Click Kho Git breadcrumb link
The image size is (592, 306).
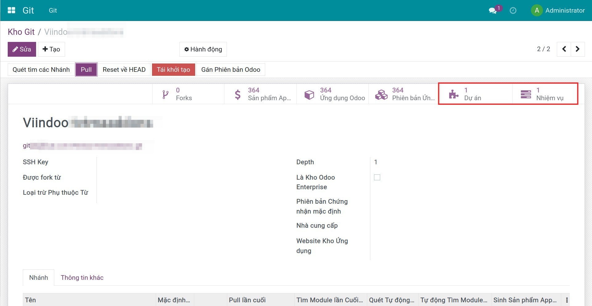click(x=21, y=32)
